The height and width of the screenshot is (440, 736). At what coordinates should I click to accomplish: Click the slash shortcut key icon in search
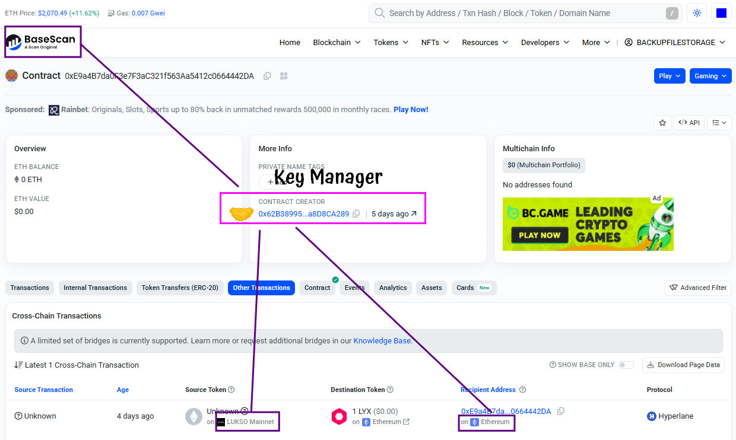672,13
